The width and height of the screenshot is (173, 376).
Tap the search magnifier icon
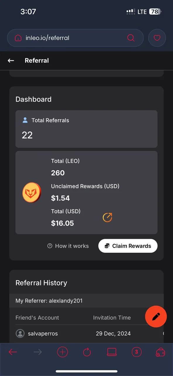131,38
